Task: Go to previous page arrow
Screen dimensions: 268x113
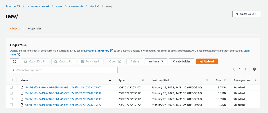Action: point(234,69)
